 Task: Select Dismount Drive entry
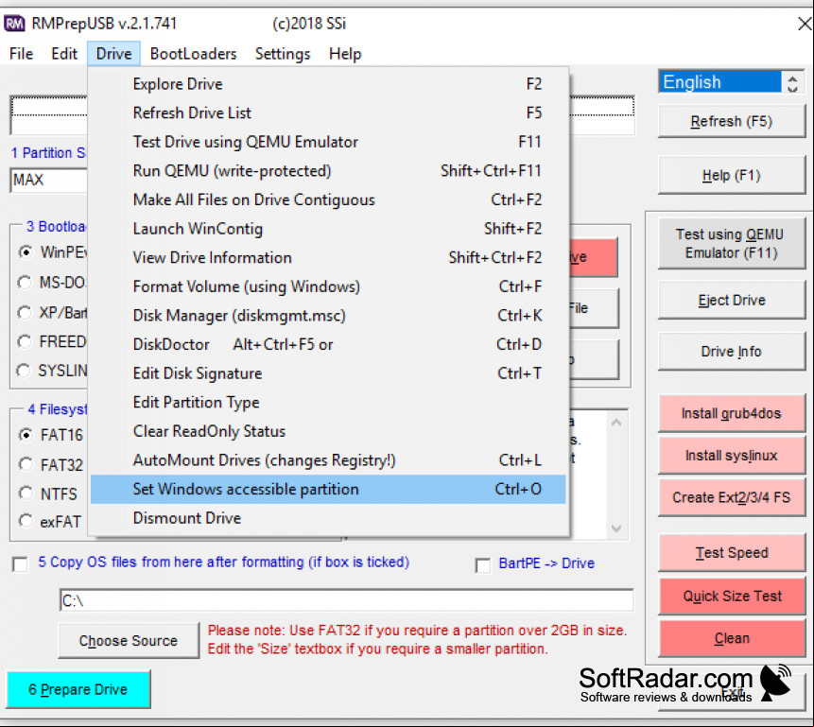pos(328,518)
